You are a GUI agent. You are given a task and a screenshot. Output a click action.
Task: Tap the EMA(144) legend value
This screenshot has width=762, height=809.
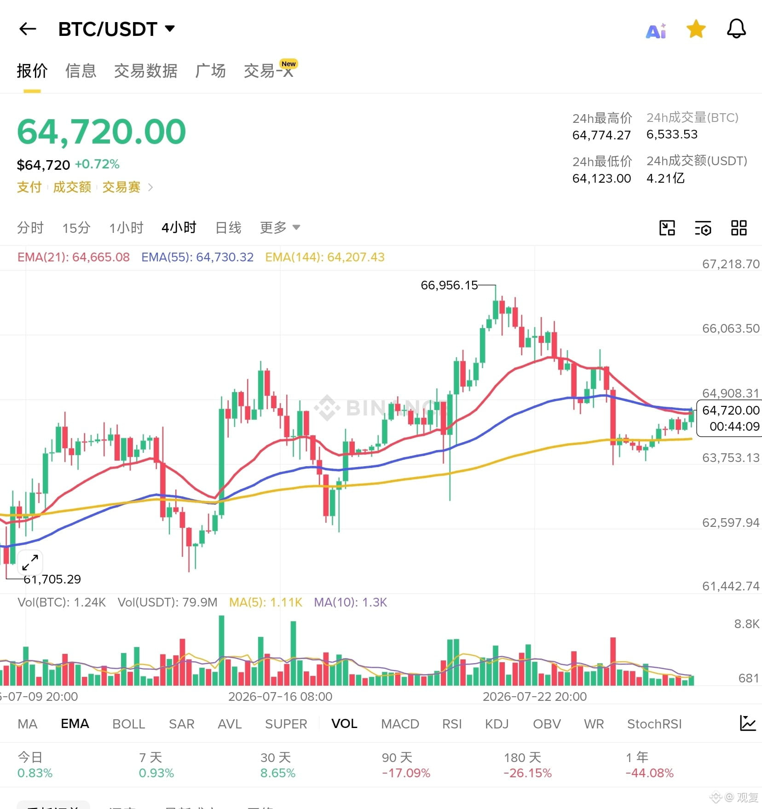click(x=325, y=257)
